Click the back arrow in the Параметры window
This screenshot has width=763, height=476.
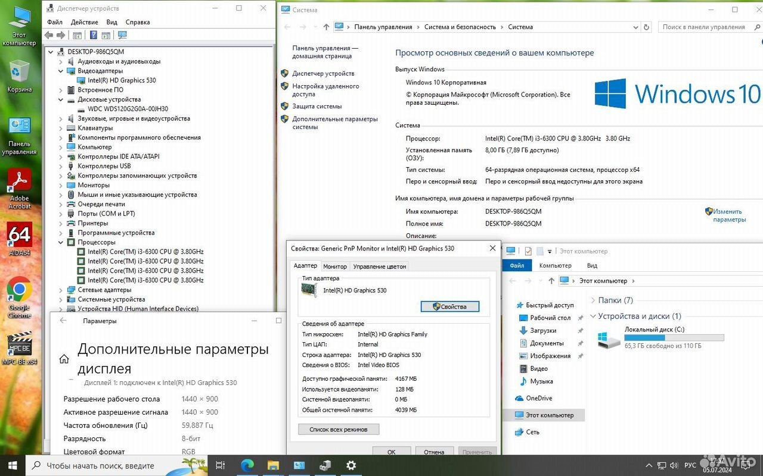(x=63, y=321)
